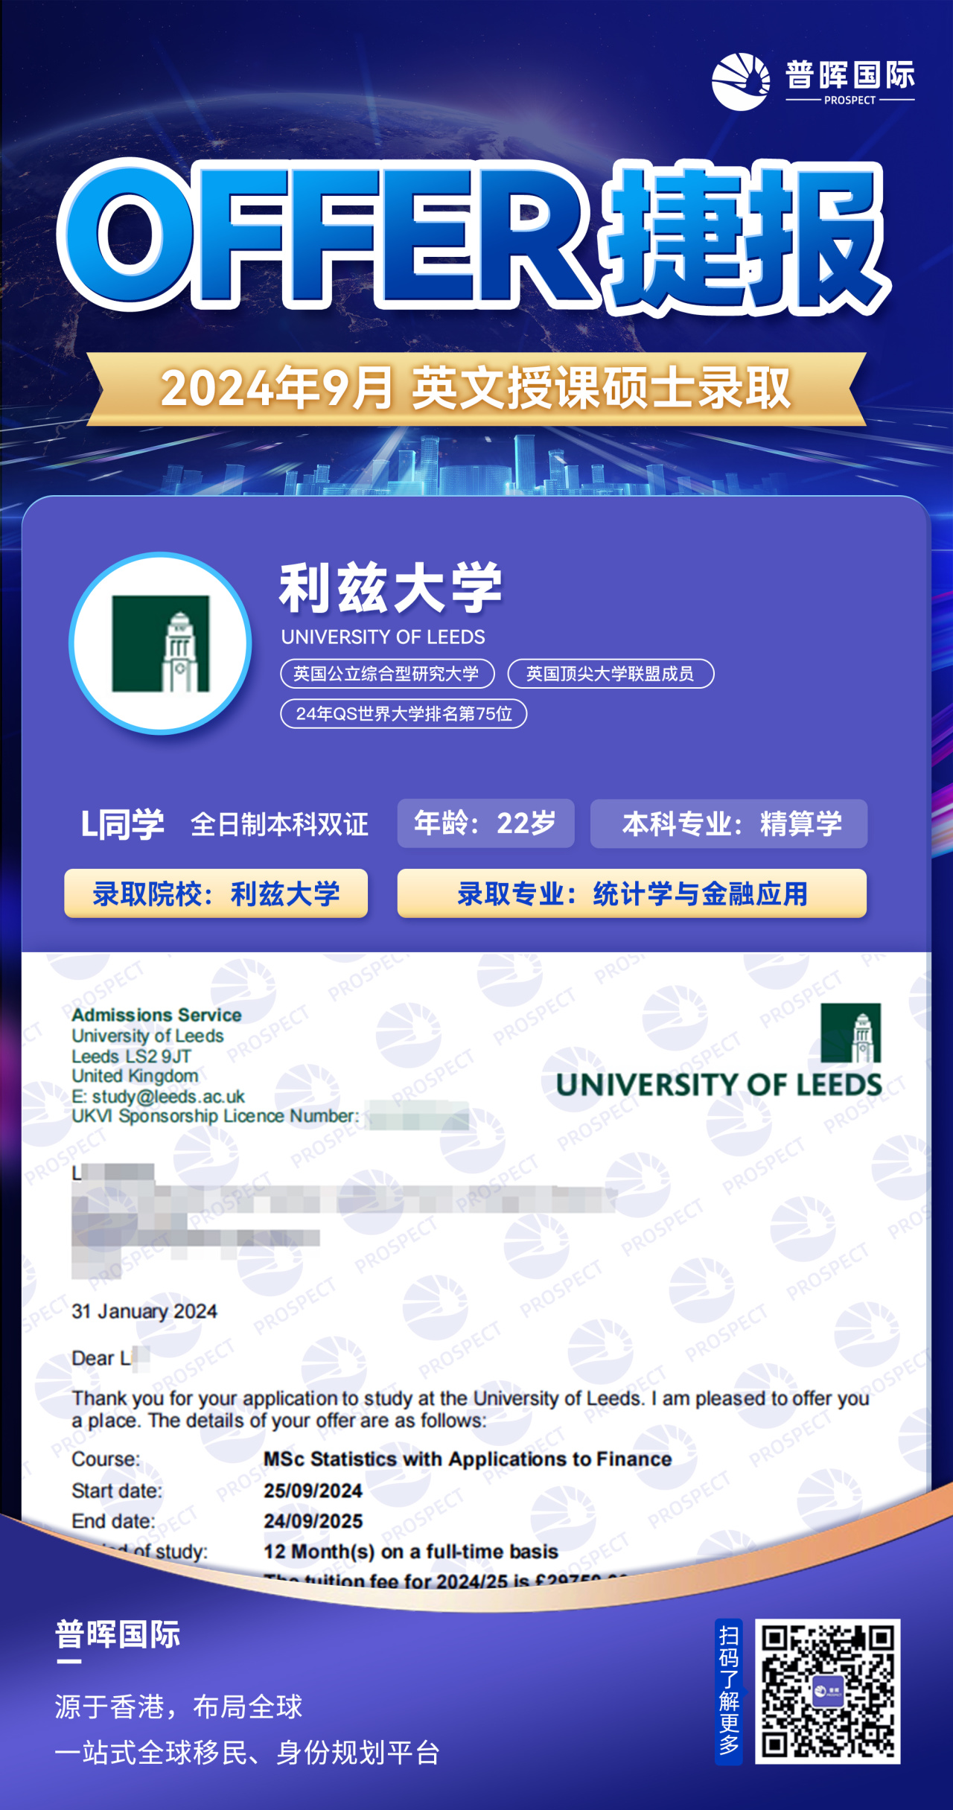Click the slogan 源于香港，布局全球
This screenshot has width=953, height=1810.
(179, 1707)
